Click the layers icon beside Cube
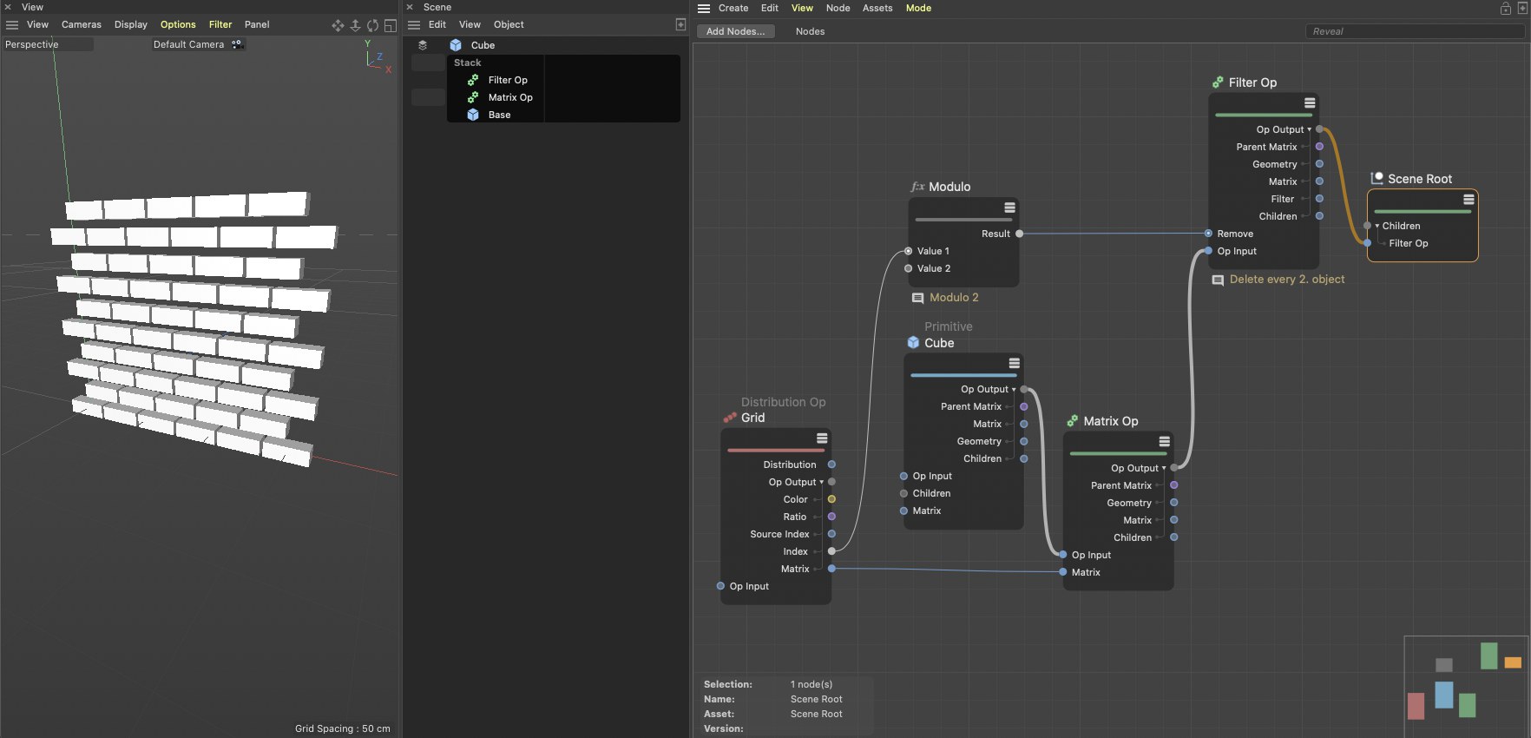This screenshot has width=1531, height=738. click(x=423, y=45)
